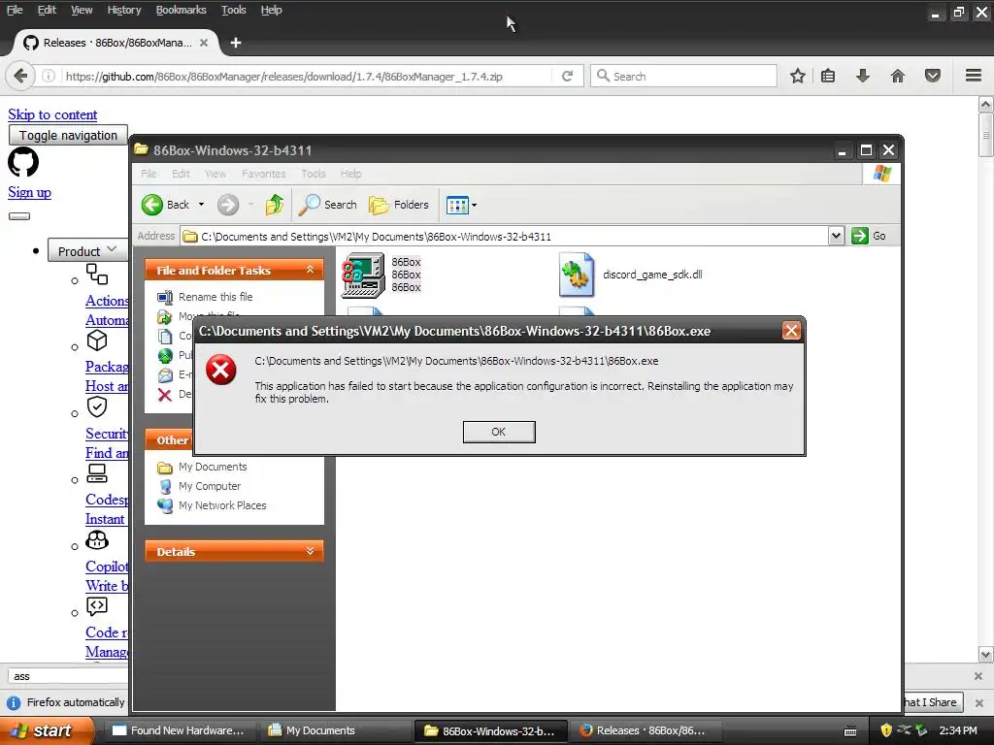Open Explorer Favorites menu
The height and width of the screenshot is (745, 994).
click(x=264, y=174)
